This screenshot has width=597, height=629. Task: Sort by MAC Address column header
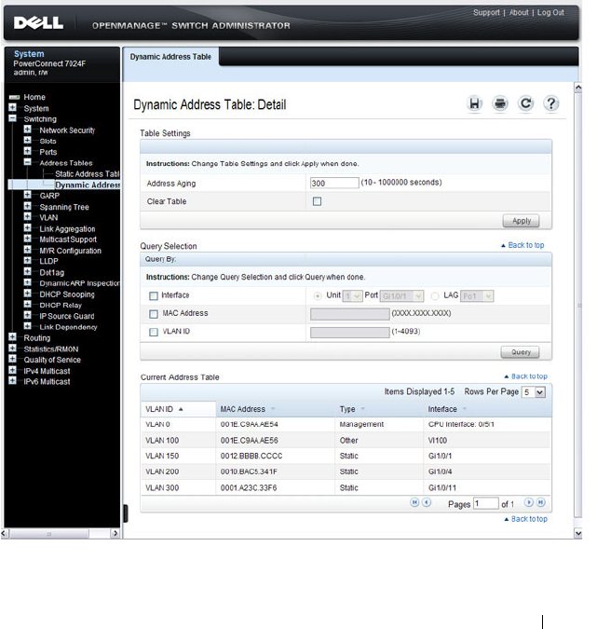[243, 409]
